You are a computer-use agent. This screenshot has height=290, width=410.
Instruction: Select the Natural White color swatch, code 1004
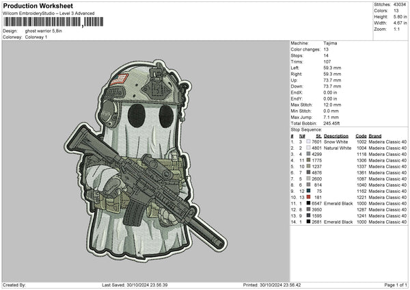coord(308,148)
